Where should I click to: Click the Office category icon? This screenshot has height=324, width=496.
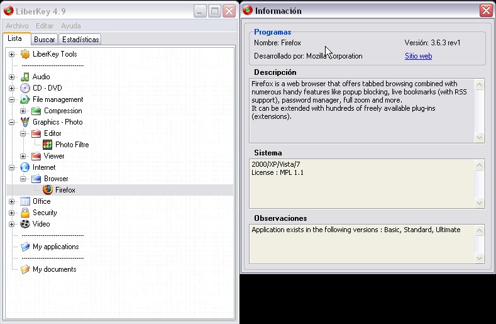click(x=25, y=201)
